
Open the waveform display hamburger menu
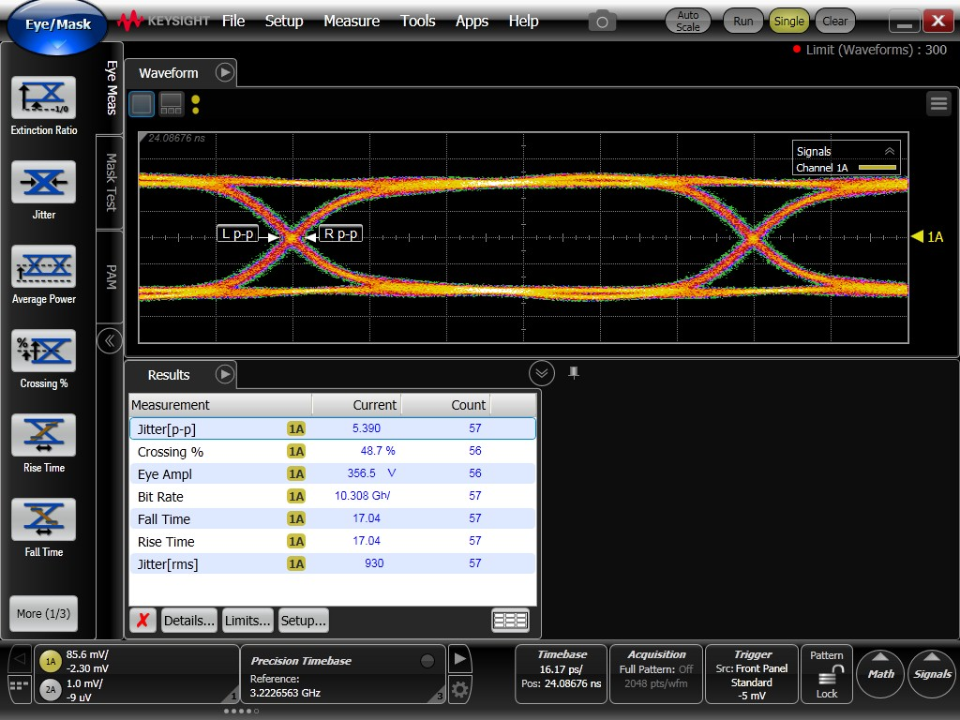click(938, 104)
